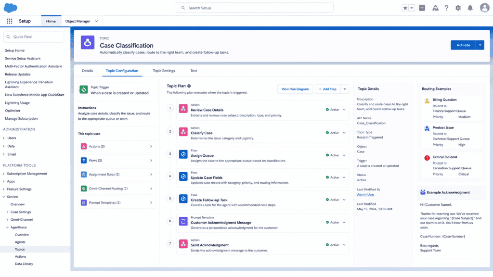Click the Customer Acknowledgment Message prompt icon
493x277 pixels.
tap(183, 221)
